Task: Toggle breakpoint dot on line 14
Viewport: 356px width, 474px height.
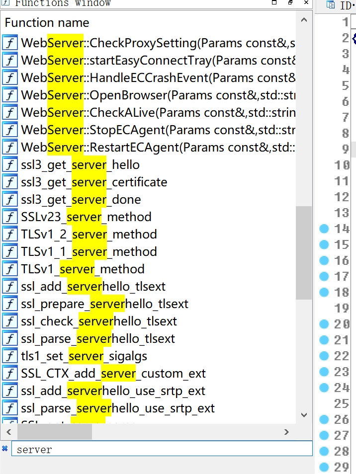Action: click(x=324, y=229)
